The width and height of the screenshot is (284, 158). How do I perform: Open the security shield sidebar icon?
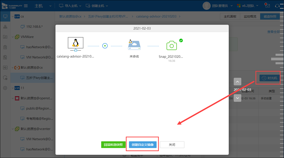pyautogui.click(x=5, y=78)
